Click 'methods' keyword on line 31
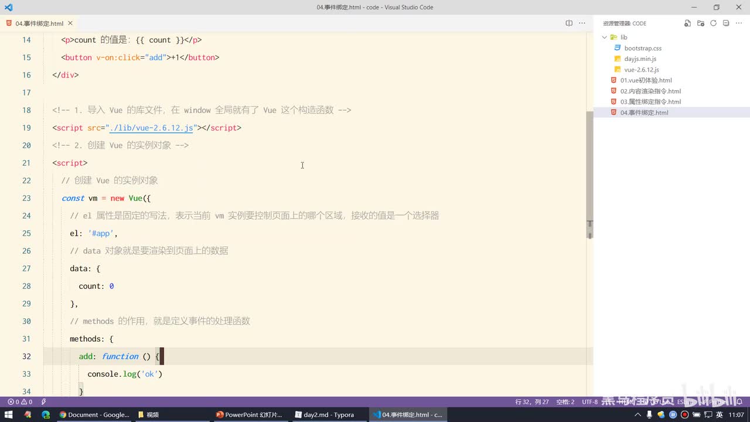Image resolution: width=750 pixels, height=422 pixels. pos(87,339)
